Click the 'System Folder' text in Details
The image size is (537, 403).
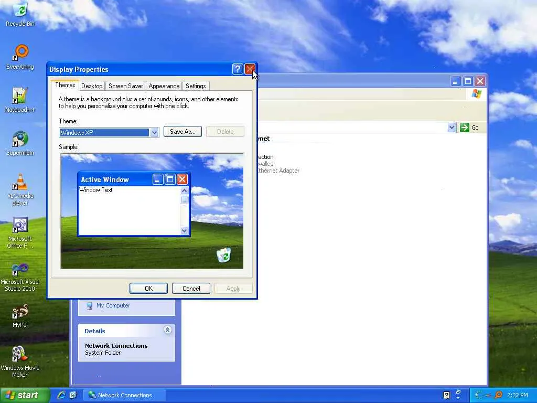[103, 353]
